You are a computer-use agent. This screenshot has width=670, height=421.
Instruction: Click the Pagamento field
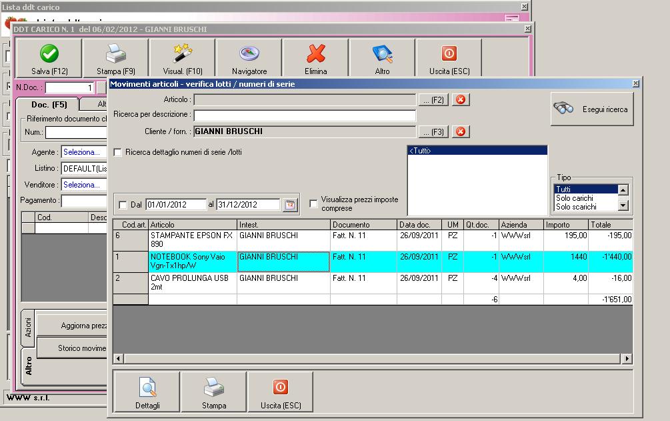click(x=84, y=201)
